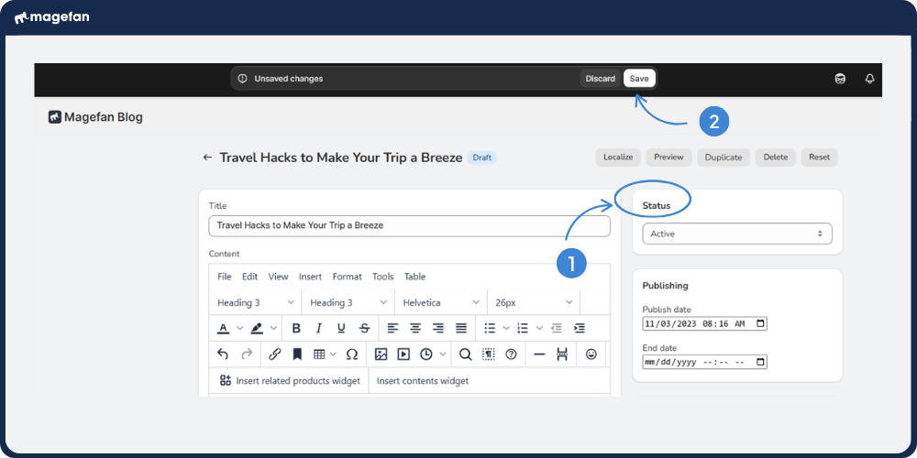Image resolution: width=917 pixels, height=458 pixels.
Task: Insert a link using the chain icon
Action: click(x=274, y=354)
